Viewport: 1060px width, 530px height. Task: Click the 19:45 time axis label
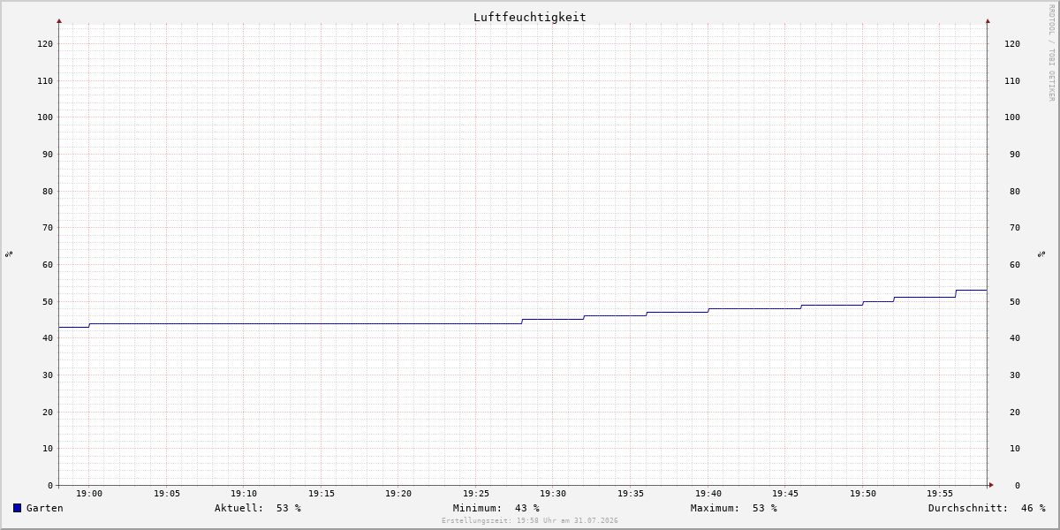tap(785, 494)
